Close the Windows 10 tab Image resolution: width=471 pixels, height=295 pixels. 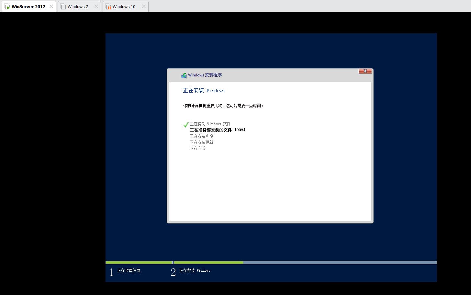point(144,6)
